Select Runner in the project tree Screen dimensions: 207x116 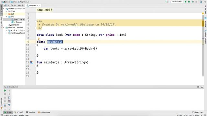pyautogui.click(x=17, y=22)
